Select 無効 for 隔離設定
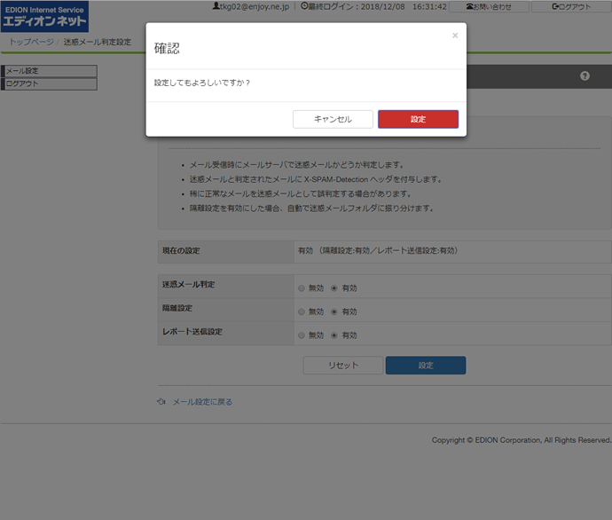The image size is (612, 520). tap(302, 311)
